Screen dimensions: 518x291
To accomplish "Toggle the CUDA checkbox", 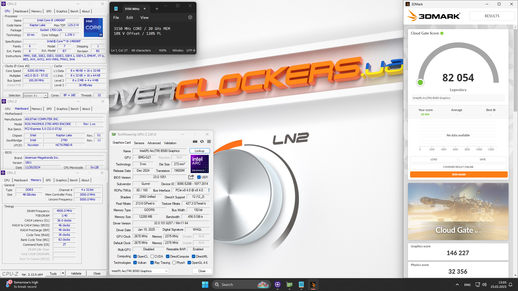I will tap(152, 257).
